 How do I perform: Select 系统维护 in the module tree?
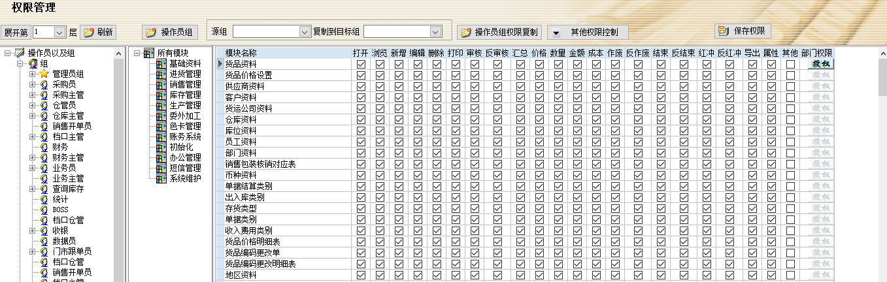tap(185, 178)
